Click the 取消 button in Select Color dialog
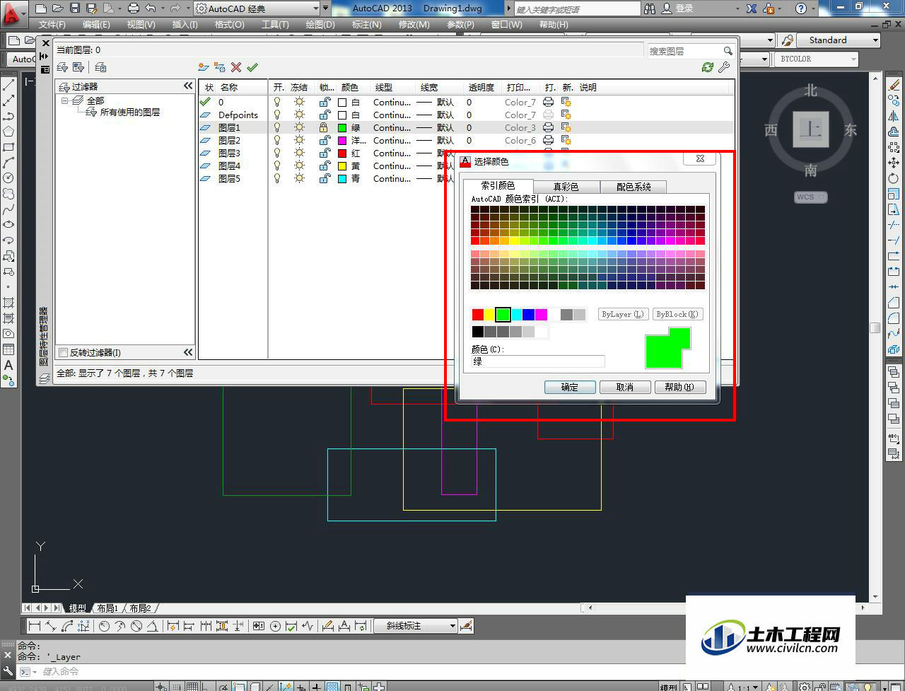This screenshot has width=905, height=691. pos(625,387)
